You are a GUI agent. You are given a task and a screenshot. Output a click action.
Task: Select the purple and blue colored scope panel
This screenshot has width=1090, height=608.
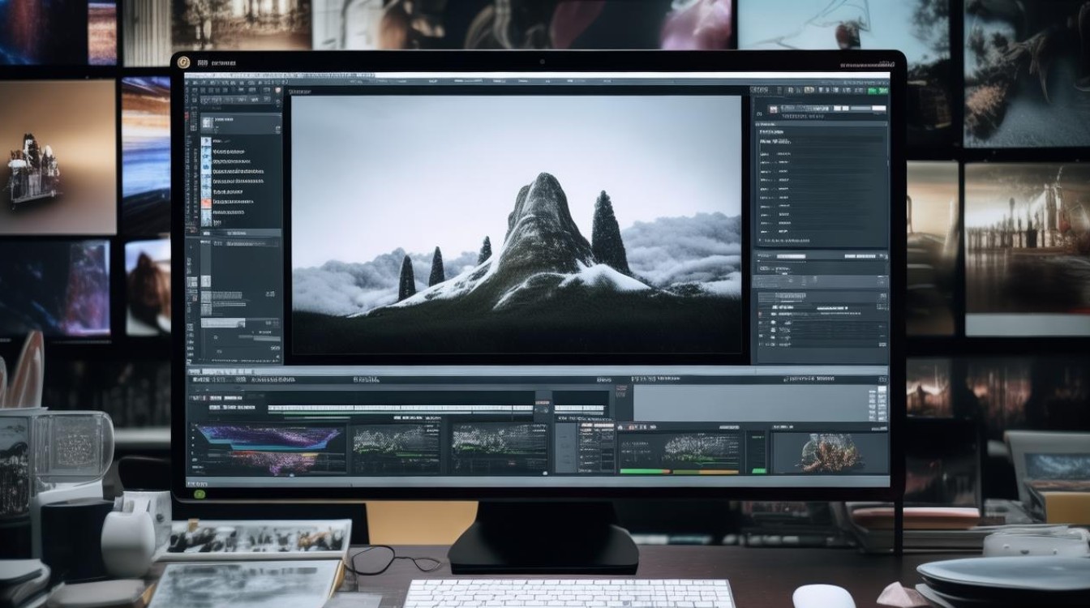pos(268,448)
